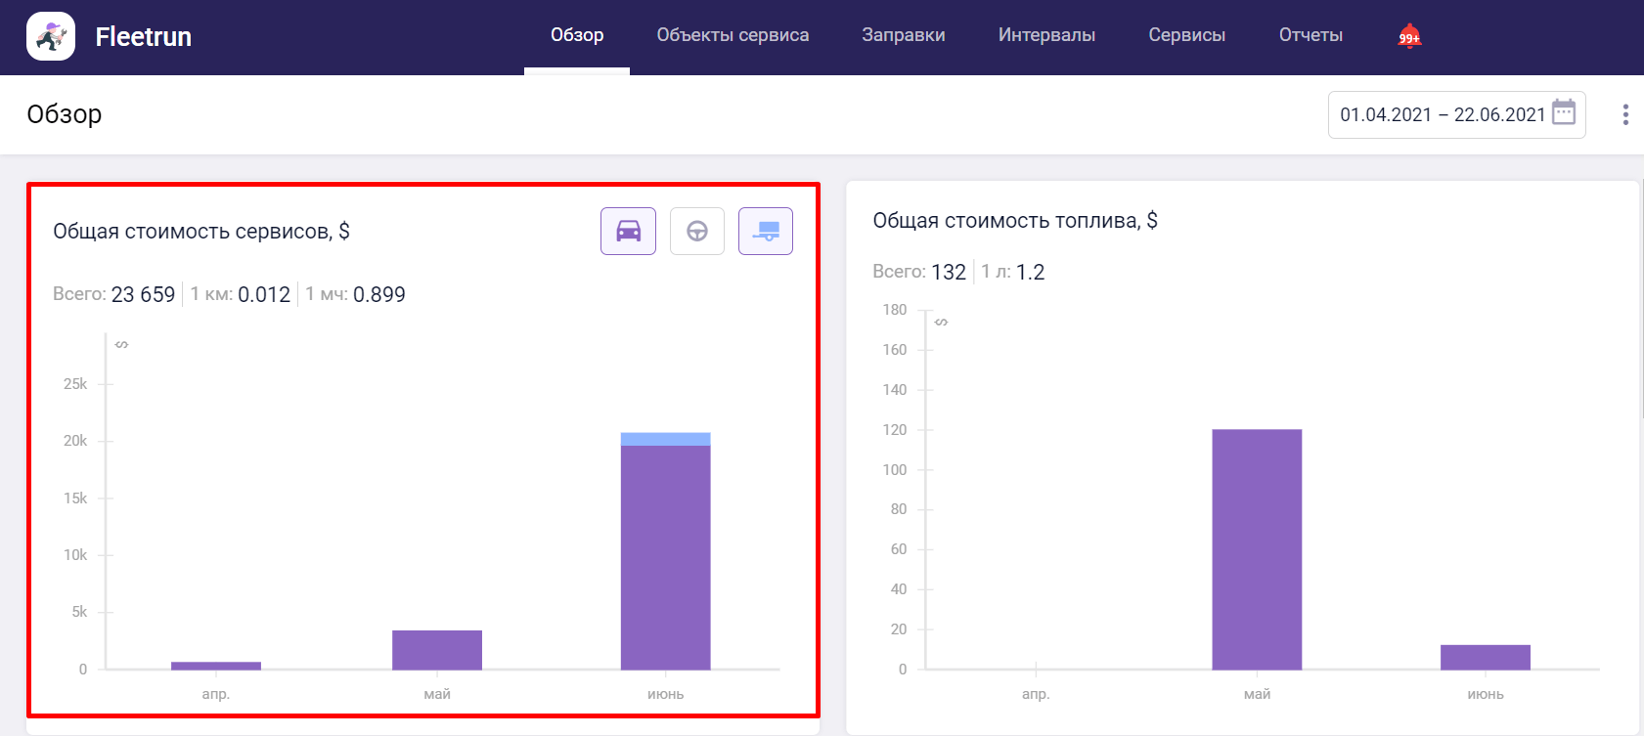Toggle the vehicle (car) filter on services chart
The width and height of the screenshot is (1644, 736).
coord(628,232)
